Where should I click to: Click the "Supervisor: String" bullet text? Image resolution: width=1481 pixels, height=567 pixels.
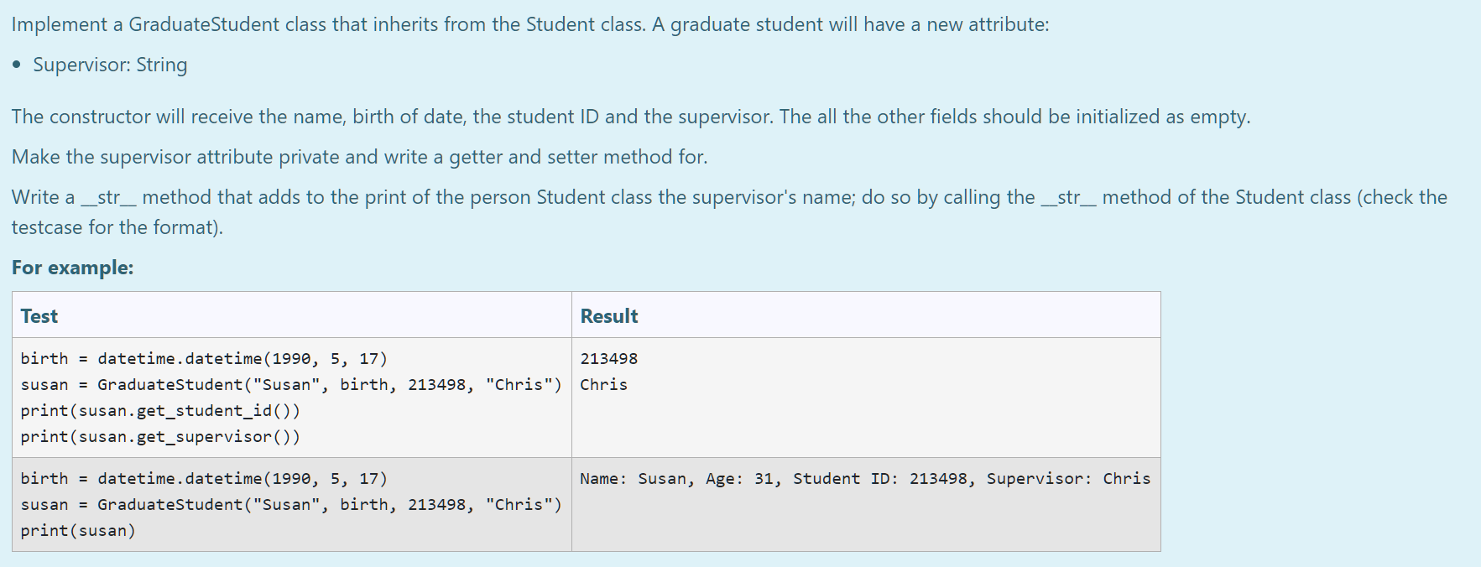pyautogui.click(x=110, y=65)
